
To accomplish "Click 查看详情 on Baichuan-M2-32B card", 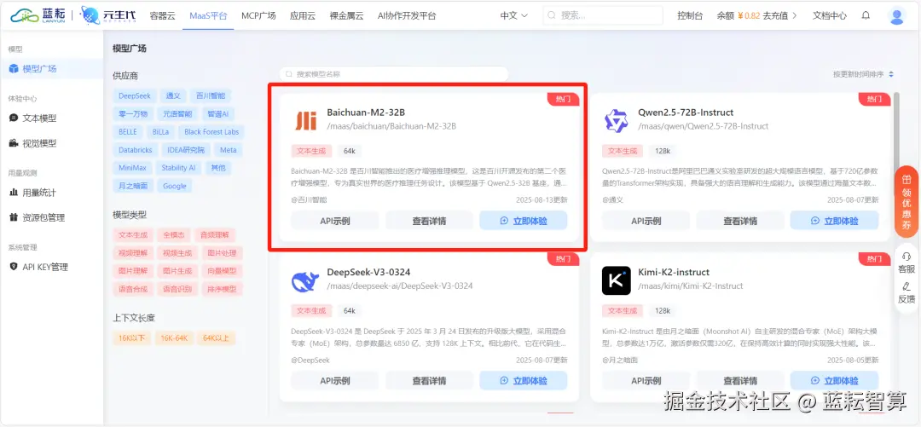I will coord(429,221).
